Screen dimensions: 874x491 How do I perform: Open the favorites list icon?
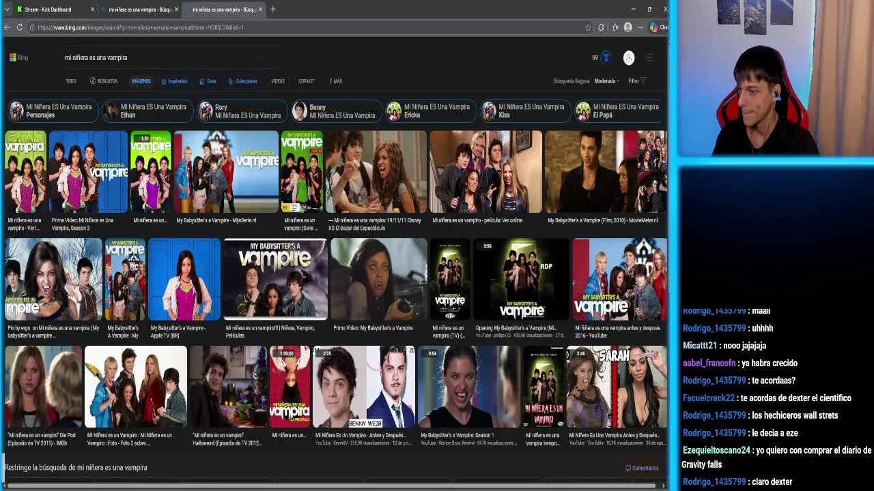pyautogui.click(x=615, y=27)
